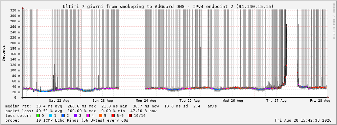Click the green loss color 0 swatch

[38, 116]
